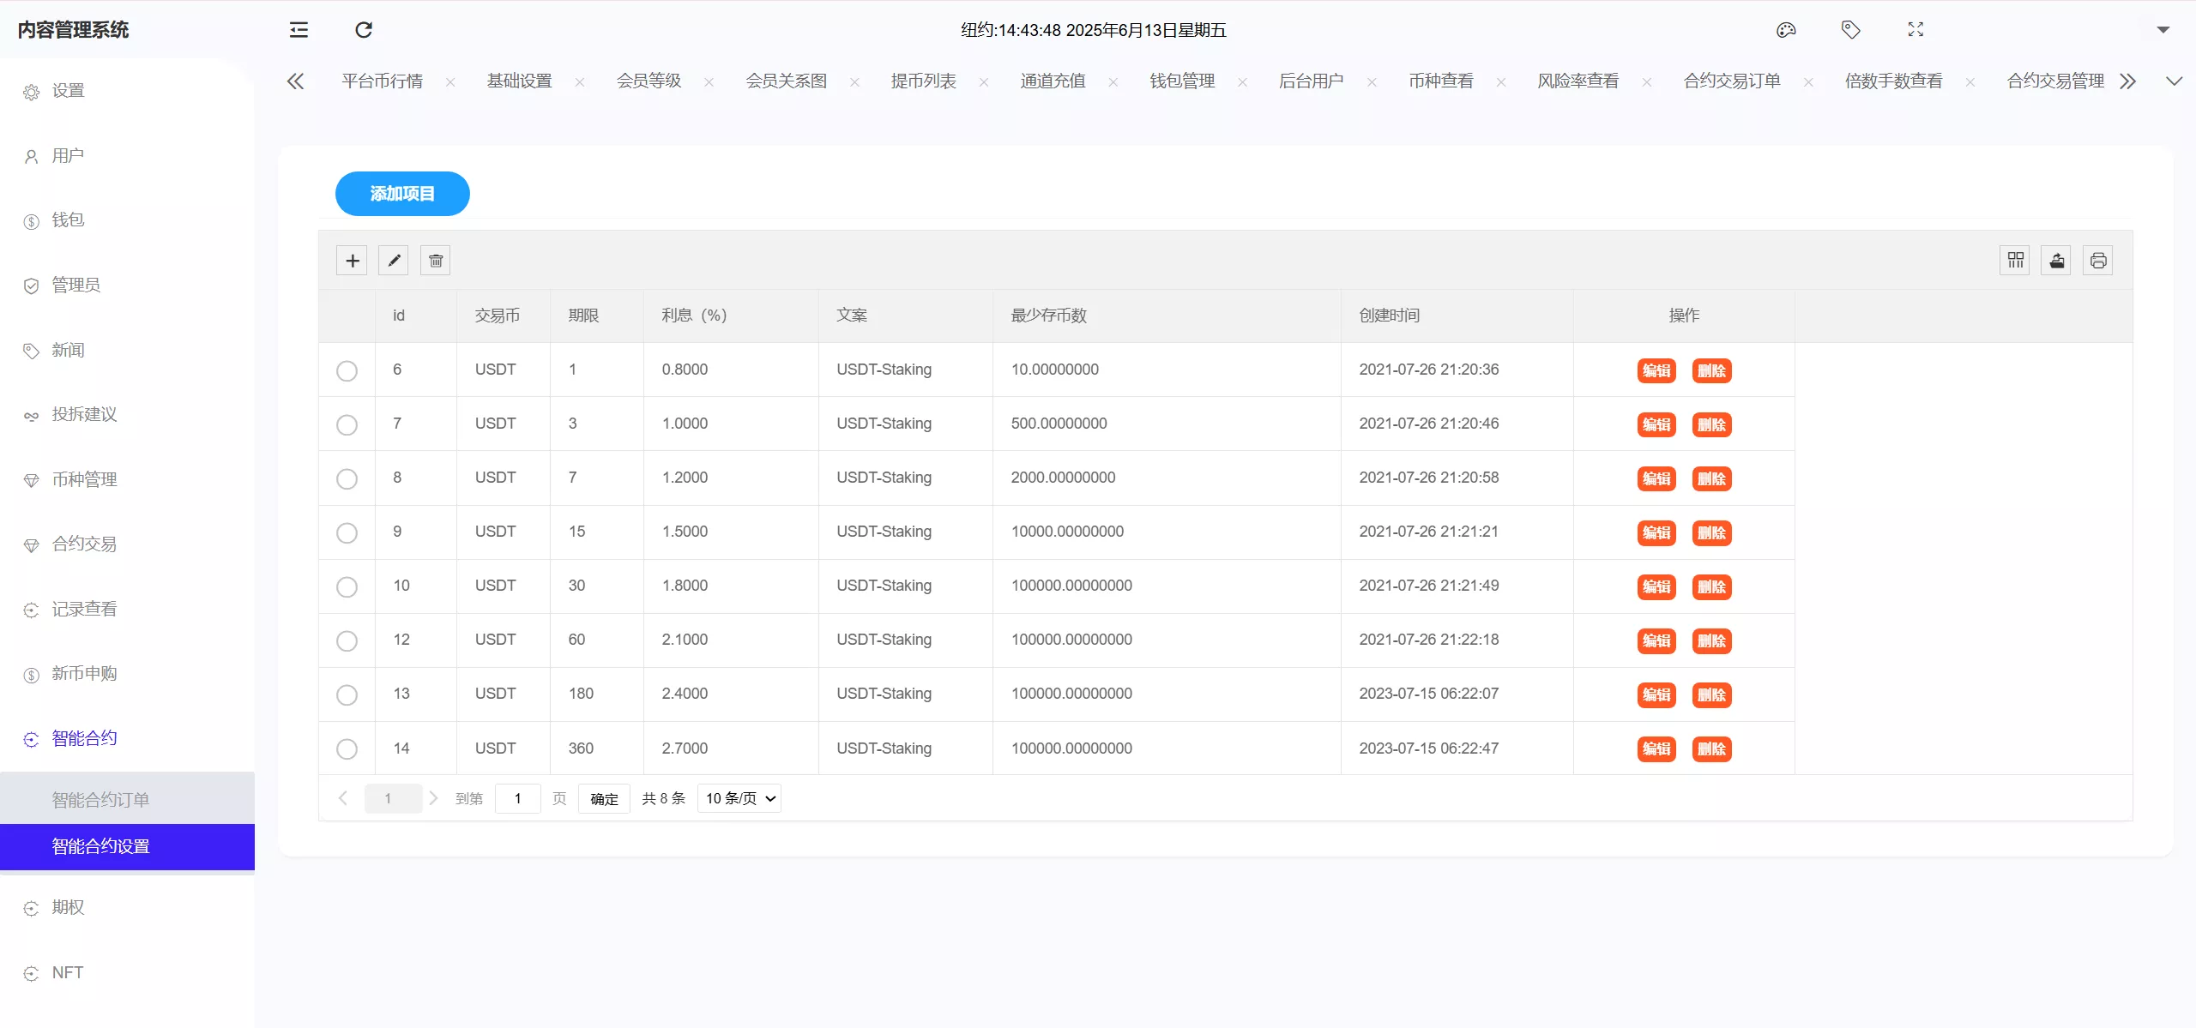Open the theme palette icon in header
The image size is (2196, 1028).
tap(1787, 29)
